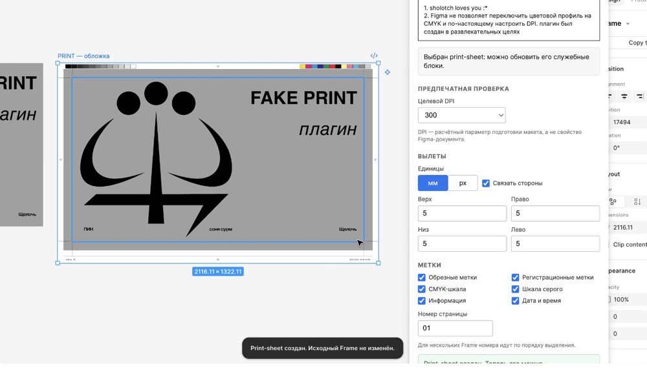Click the opacity field showing 100%

point(627,300)
